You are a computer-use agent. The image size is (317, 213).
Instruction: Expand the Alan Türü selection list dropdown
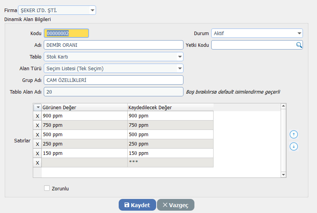point(180,69)
